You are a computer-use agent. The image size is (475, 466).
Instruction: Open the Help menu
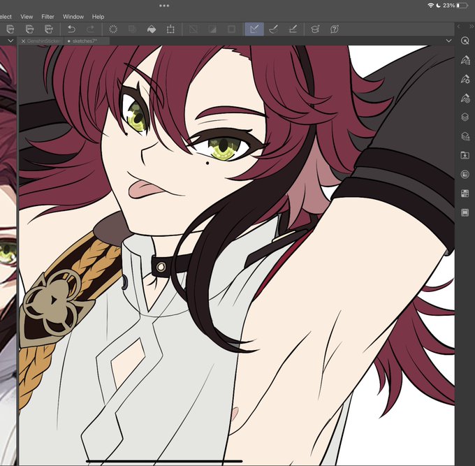pos(98,17)
